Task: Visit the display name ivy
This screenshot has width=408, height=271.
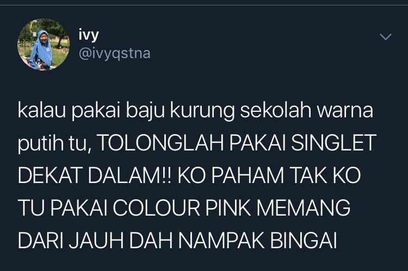Action: 89,35
